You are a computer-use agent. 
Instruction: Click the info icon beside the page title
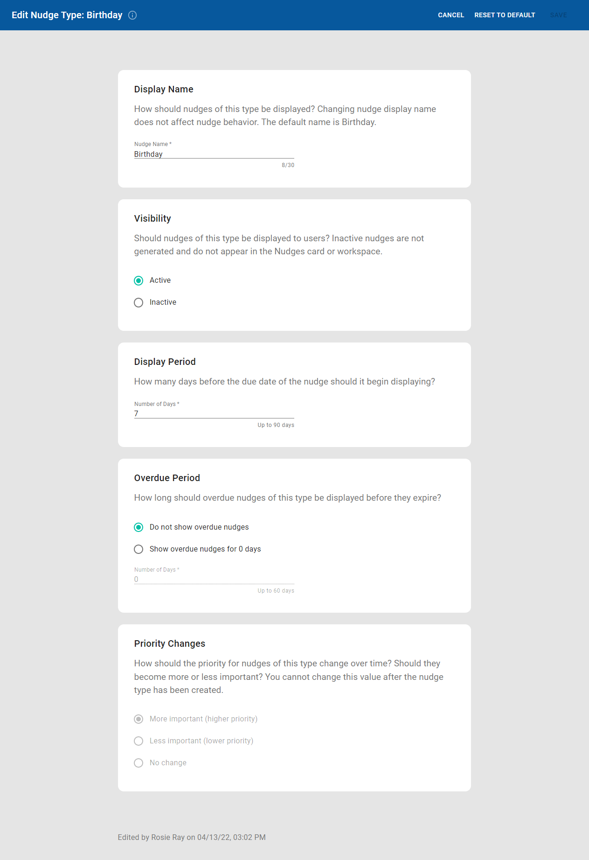[132, 15]
